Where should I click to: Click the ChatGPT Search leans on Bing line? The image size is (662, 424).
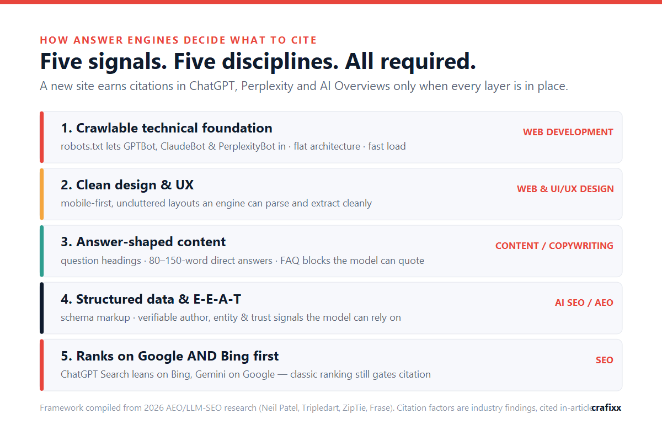coord(245,374)
